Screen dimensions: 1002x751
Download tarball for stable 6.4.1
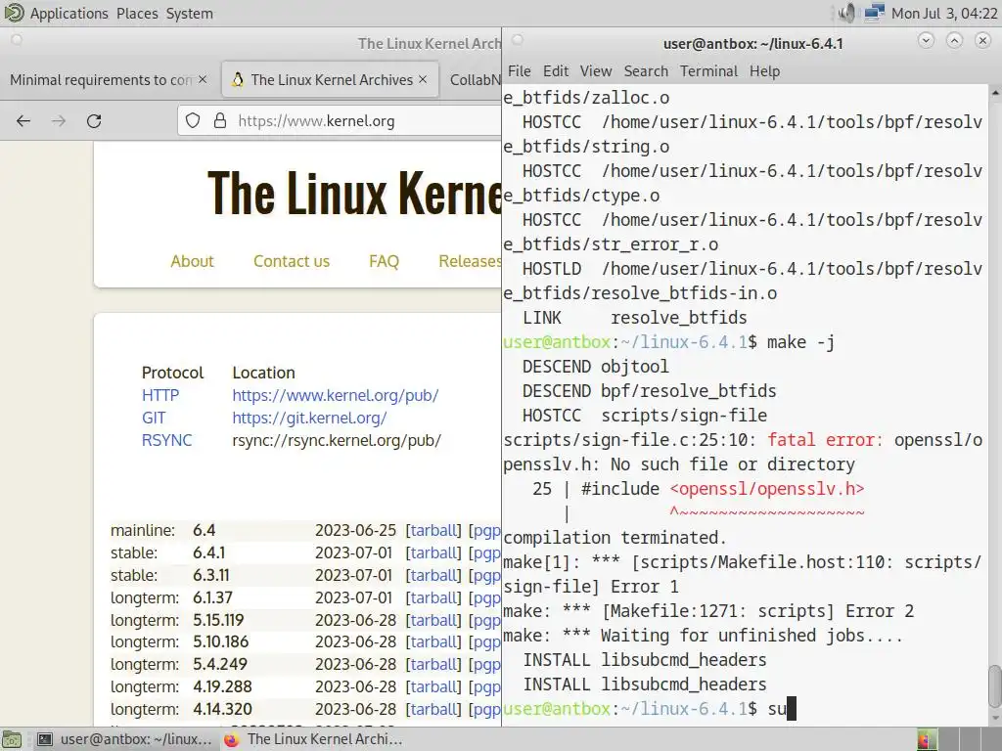pyautogui.click(x=433, y=552)
